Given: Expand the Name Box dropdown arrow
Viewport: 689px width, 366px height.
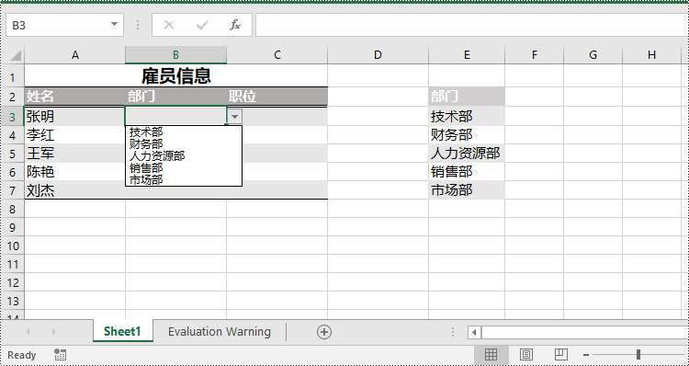Looking at the screenshot, I should (x=114, y=24).
